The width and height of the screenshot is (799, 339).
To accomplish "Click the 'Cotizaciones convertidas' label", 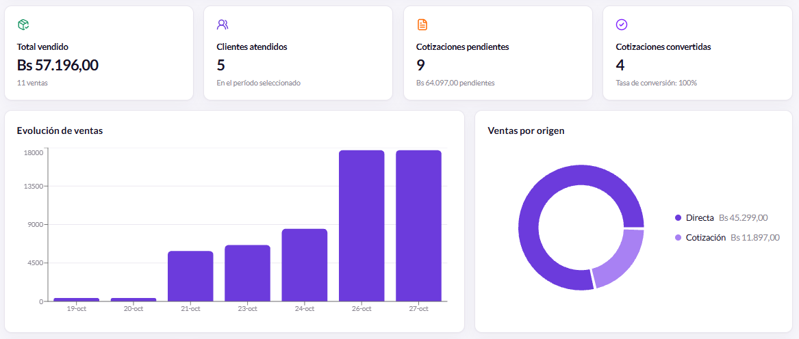I will [x=663, y=47].
